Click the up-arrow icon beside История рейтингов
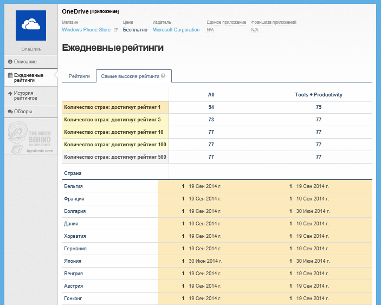 [x=10, y=93]
